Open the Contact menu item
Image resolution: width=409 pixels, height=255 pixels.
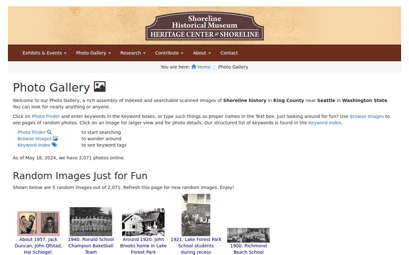pos(229,53)
